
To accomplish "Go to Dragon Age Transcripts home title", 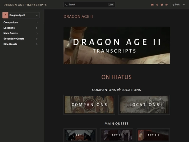I will click(25, 5).
